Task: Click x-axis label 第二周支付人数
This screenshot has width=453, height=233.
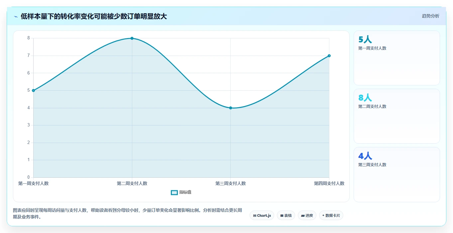Action: pos(132,183)
